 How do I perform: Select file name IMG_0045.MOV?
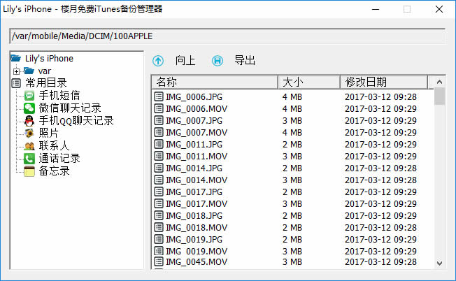click(197, 262)
